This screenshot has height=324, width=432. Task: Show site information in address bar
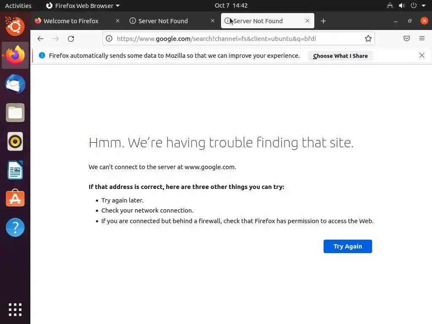coord(109,38)
